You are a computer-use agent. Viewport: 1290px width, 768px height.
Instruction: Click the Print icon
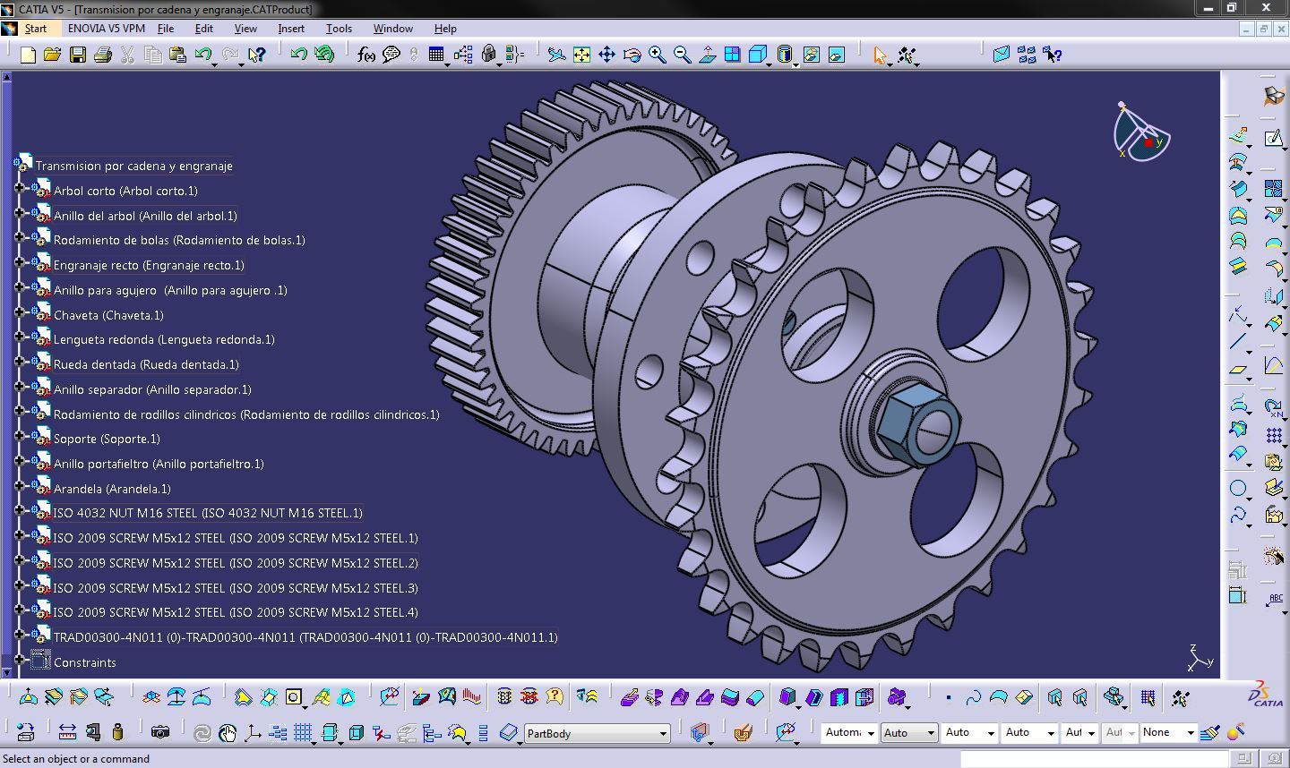(102, 55)
